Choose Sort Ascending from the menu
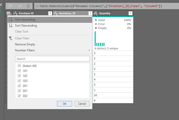 50,20
